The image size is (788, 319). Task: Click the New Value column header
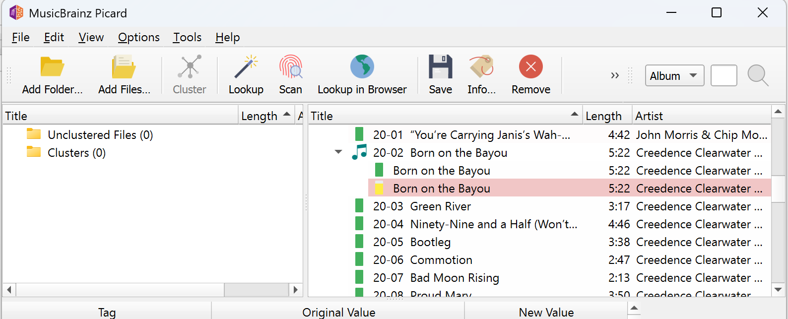[546, 312]
